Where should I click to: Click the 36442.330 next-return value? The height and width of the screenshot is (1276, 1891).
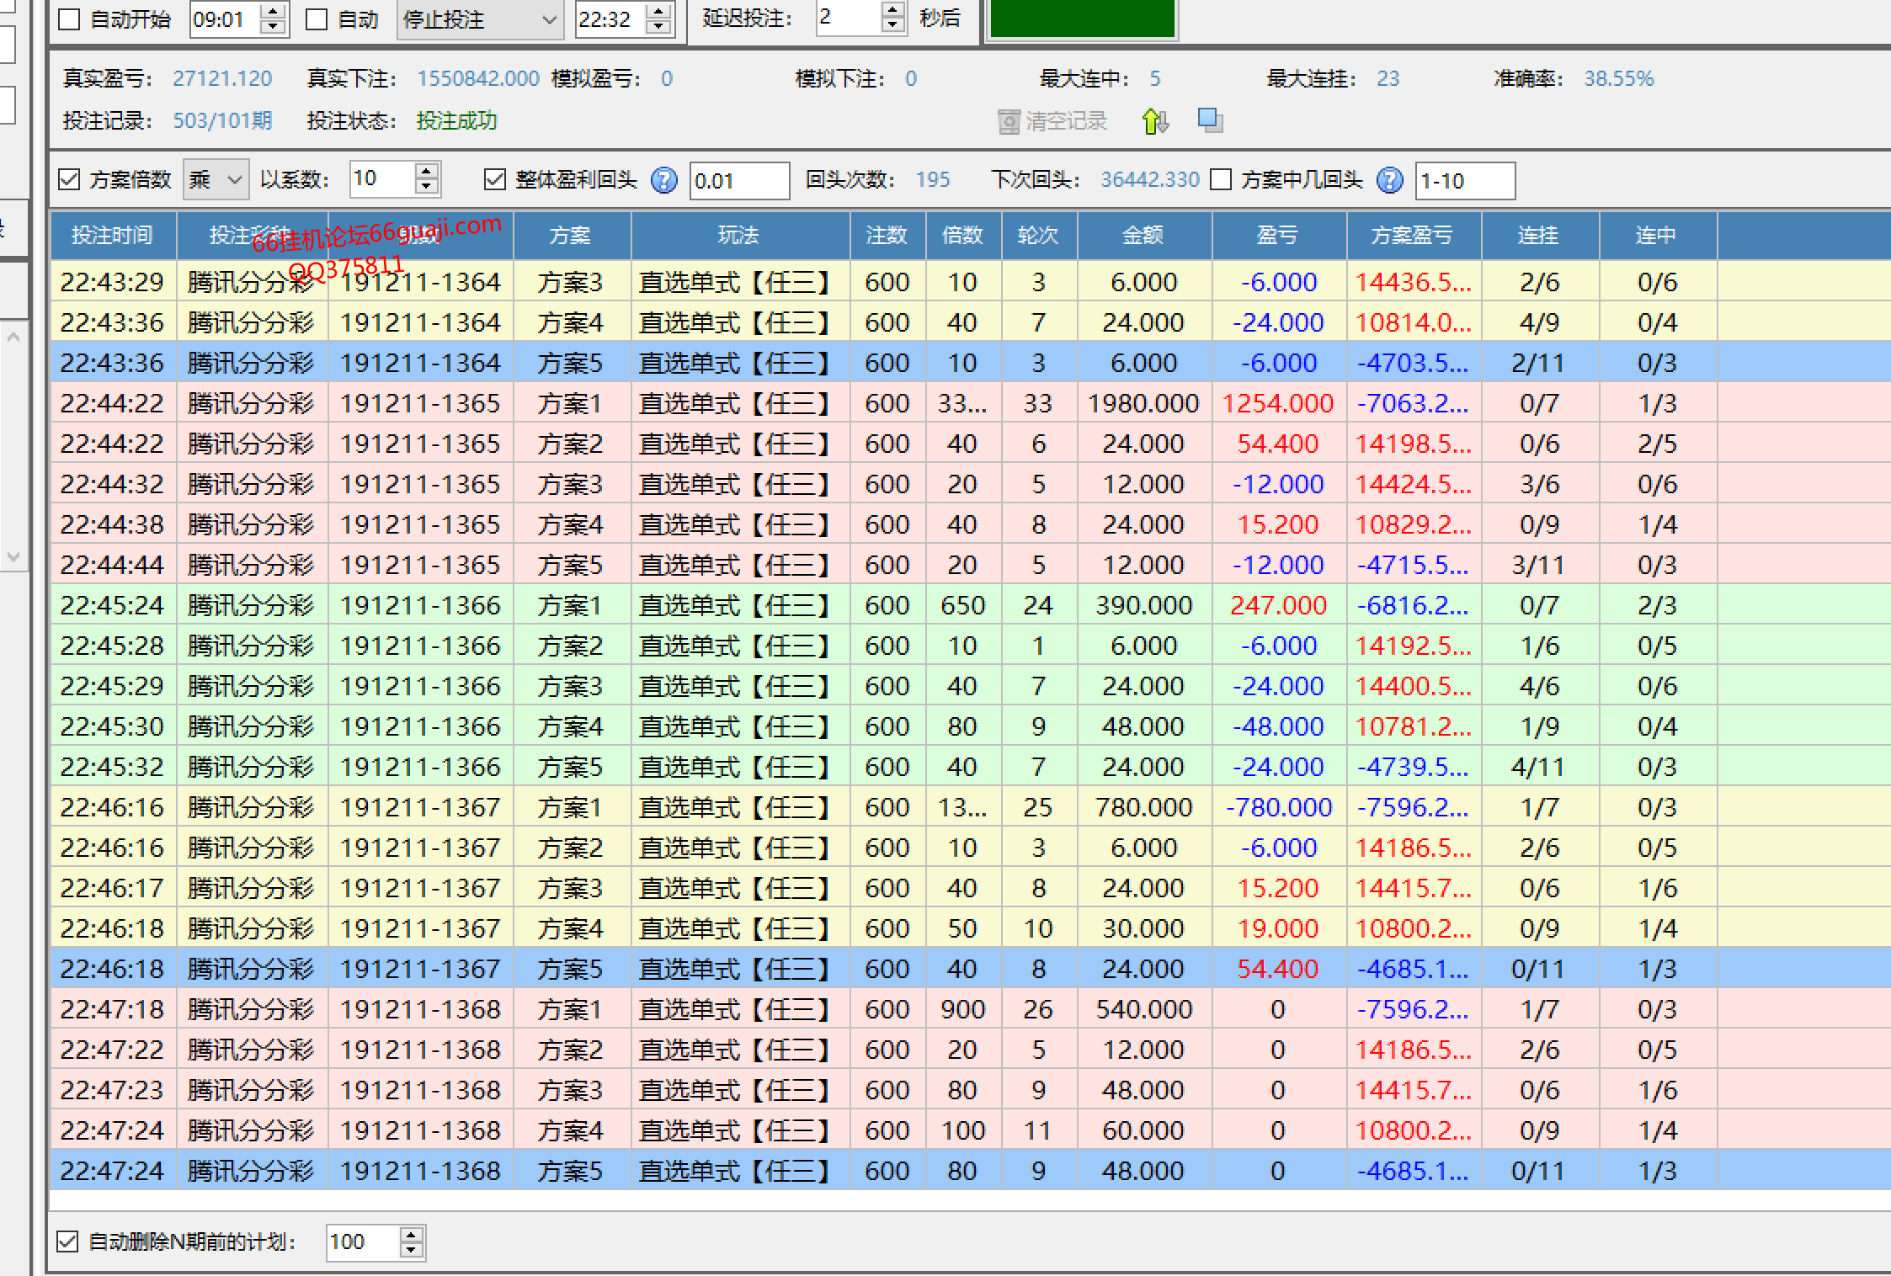click(1150, 179)
